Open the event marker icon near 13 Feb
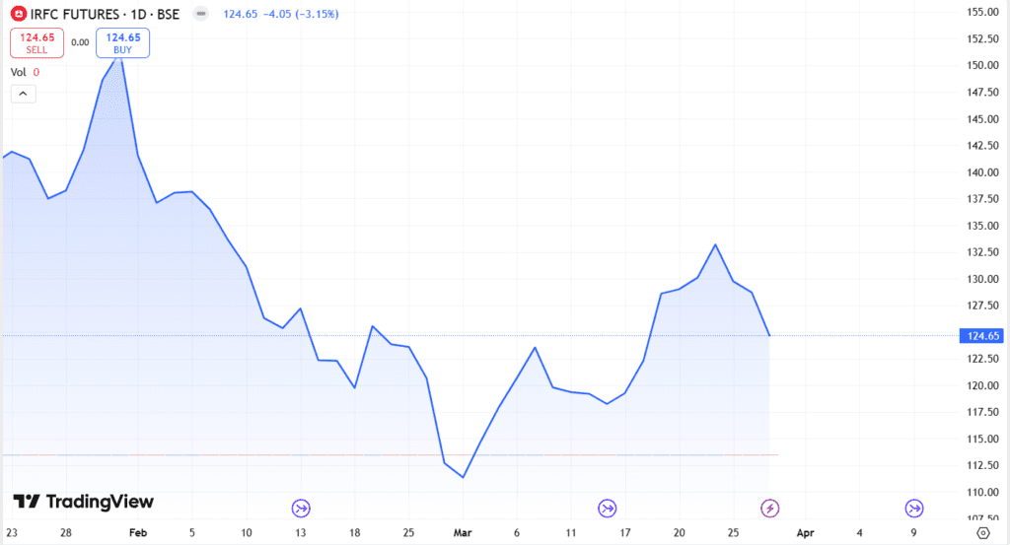1010x545 pixels. (x=301, y=509)
